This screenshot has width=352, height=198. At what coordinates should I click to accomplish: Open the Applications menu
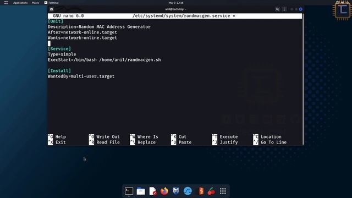click(20, 3)
